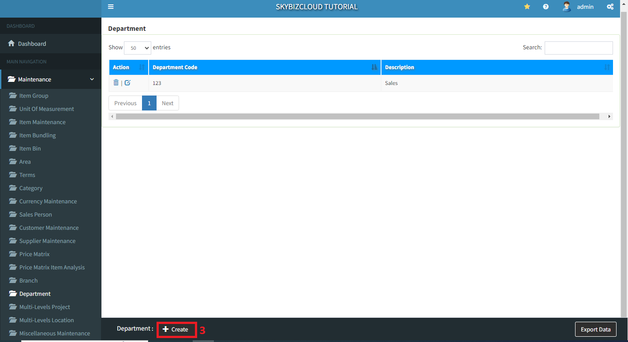628x342 pixels.
Task: Go to the Next page
Action: [x=168, y=103]
